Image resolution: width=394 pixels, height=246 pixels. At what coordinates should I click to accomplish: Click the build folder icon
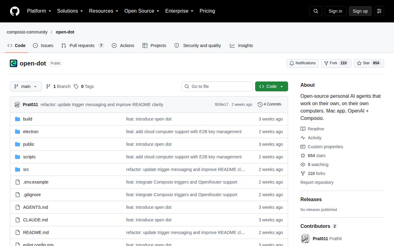(x=18, y=119)
